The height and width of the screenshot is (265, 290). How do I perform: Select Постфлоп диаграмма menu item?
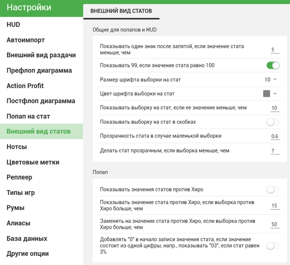click(x=41, y=101)
